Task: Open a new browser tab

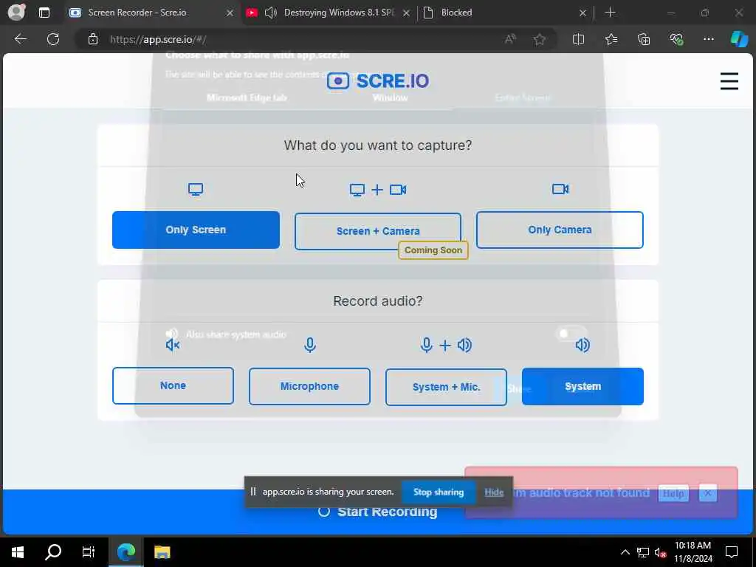Action: (x=610, y=13)
